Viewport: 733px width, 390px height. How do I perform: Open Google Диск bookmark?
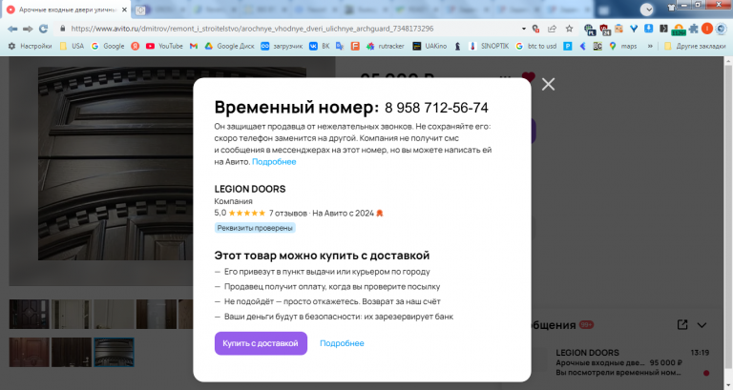click(x=229, y=46)
